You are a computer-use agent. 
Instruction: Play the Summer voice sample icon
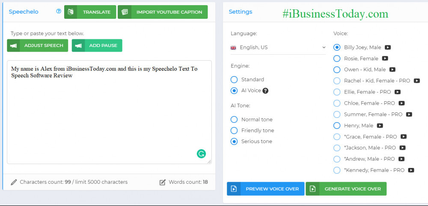[x=409, y=115]
